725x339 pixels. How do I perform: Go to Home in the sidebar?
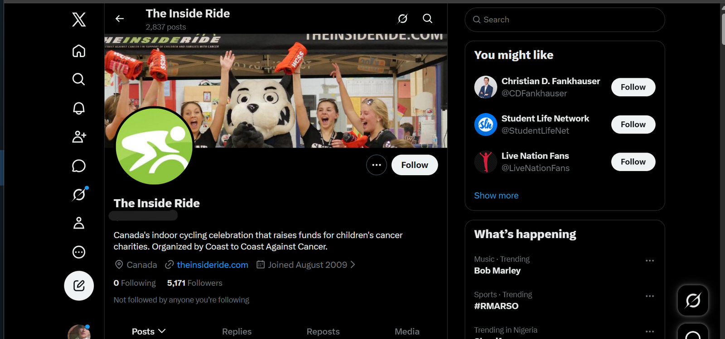tap(79, 51)
